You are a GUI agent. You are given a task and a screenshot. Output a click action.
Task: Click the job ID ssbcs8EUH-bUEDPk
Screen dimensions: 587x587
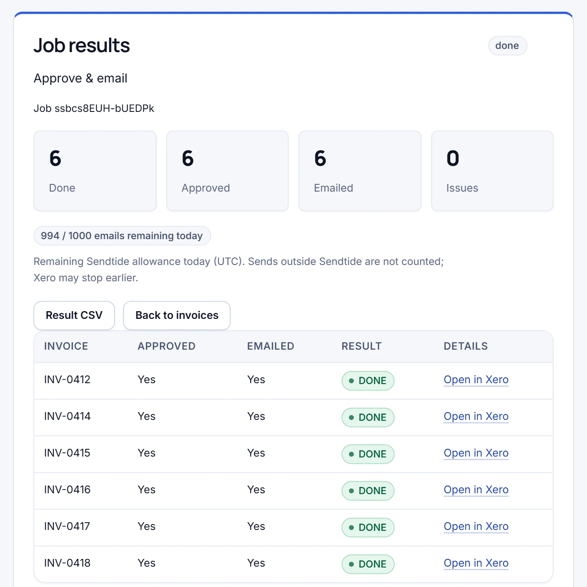coord(104,109)
